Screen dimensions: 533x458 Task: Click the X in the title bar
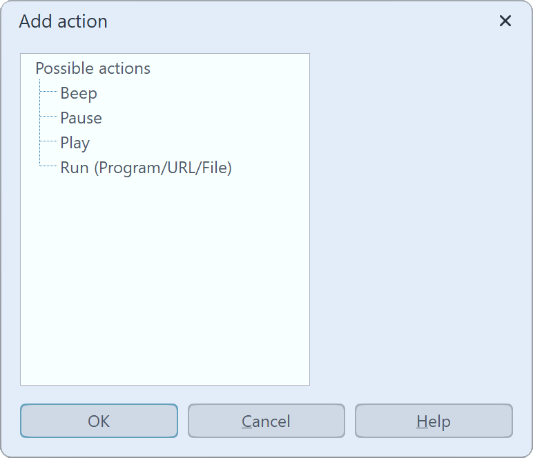click(x=505, y=21)
